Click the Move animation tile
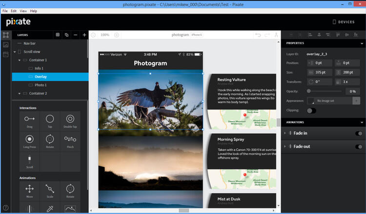 point(29,191)
